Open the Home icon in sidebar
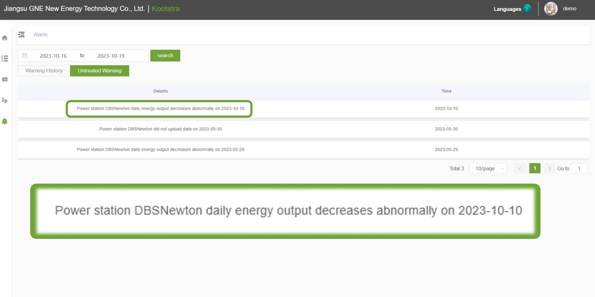This screenshot has width=595, height=297. click(x=5, y=38)
